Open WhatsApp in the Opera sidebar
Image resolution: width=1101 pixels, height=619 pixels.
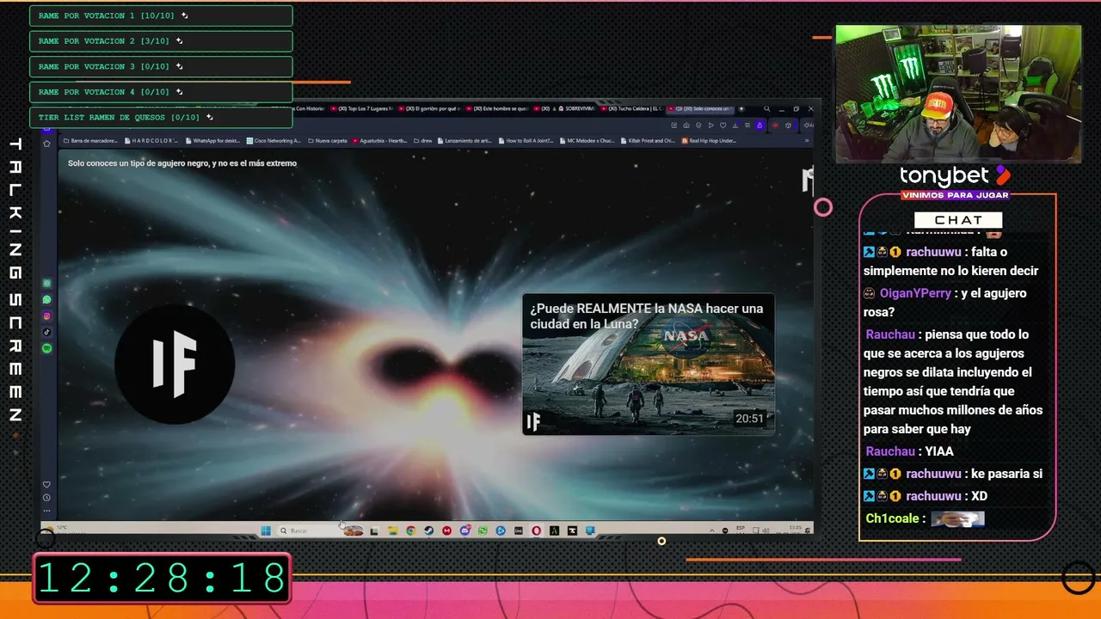click(x=46, y=299)
